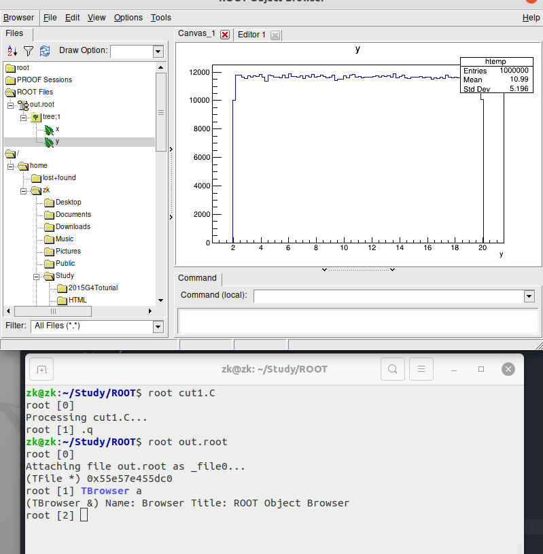Click the funnel filter icon in Files toolbar
The height and width of the screenshot is (554, 543).
click(29, 51)
